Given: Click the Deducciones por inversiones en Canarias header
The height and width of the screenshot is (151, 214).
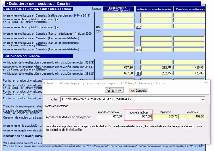Looking at the screenshot, I should (103, 3).
